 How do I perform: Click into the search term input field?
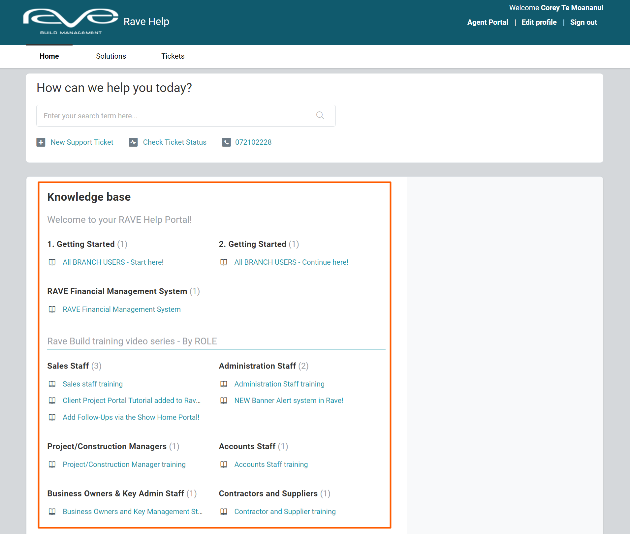pyautogui.click(x=186, y=116)
